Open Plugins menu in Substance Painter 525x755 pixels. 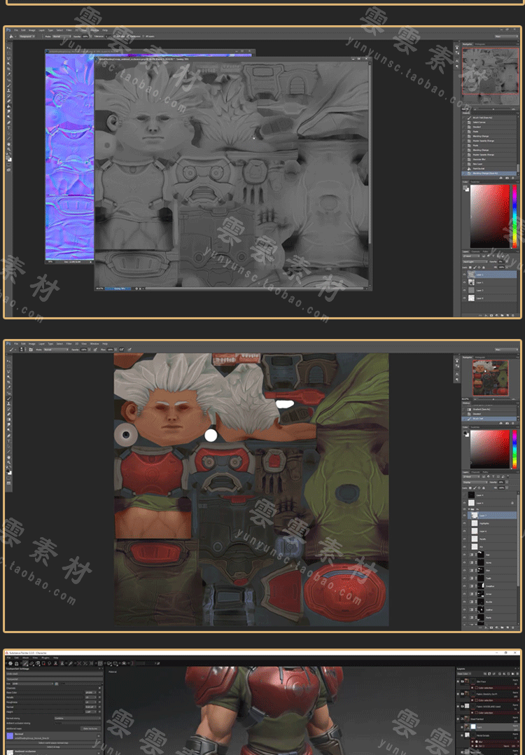pos(45,658)
